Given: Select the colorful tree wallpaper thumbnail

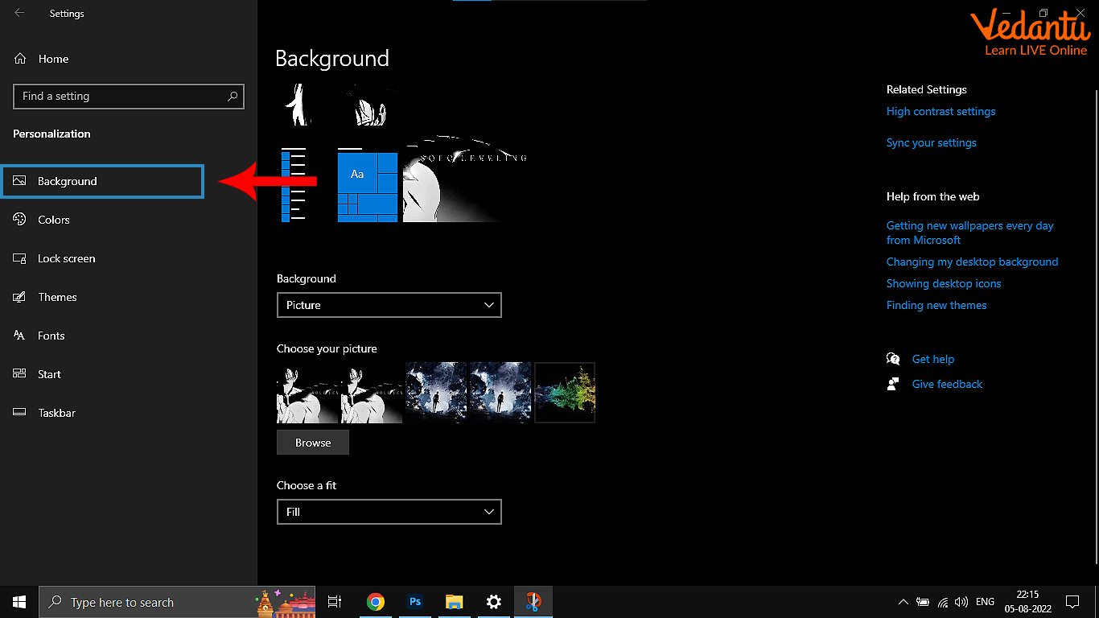Looking at the screenshot, I should pos(565,393).
